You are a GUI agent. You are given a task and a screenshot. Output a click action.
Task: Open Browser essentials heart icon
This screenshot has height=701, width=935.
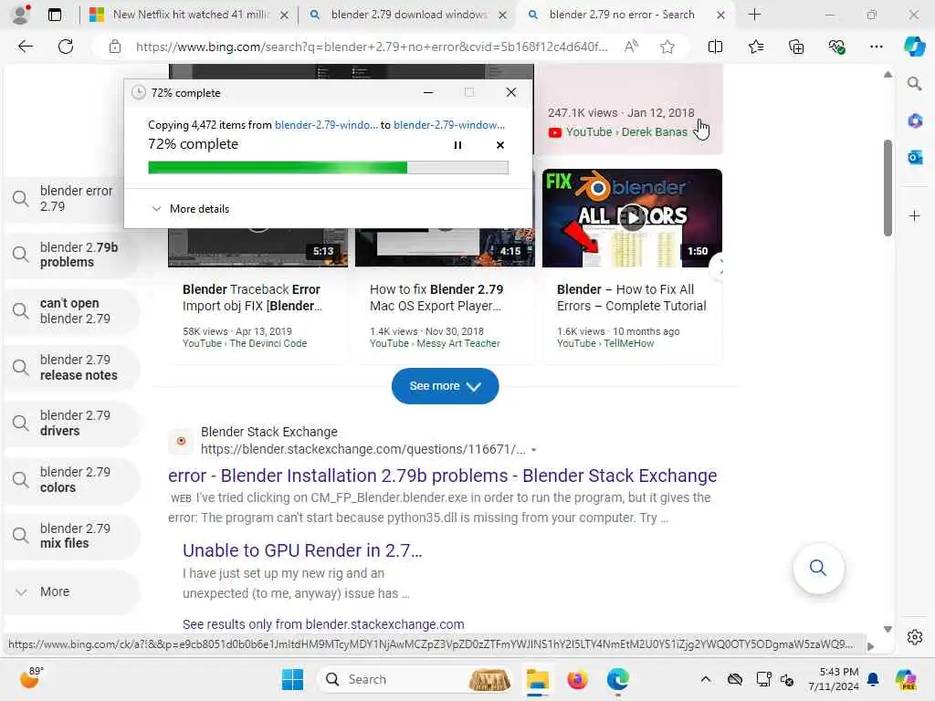click(836, 47)
